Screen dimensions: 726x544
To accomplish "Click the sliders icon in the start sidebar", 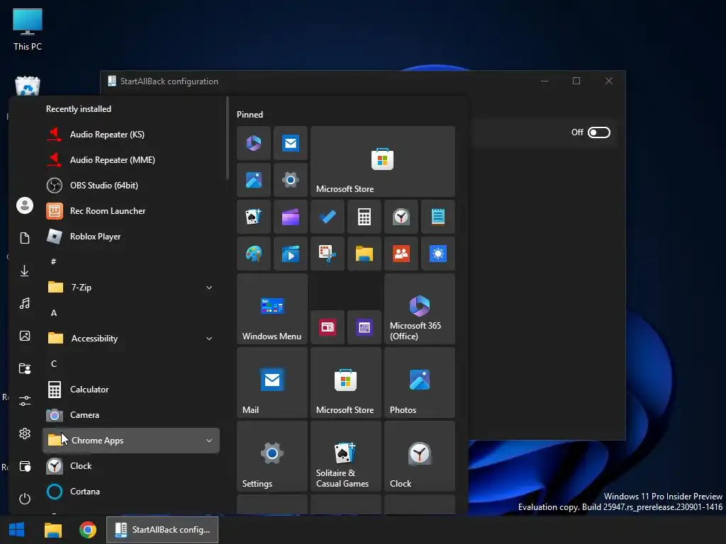I will point(25,401).
